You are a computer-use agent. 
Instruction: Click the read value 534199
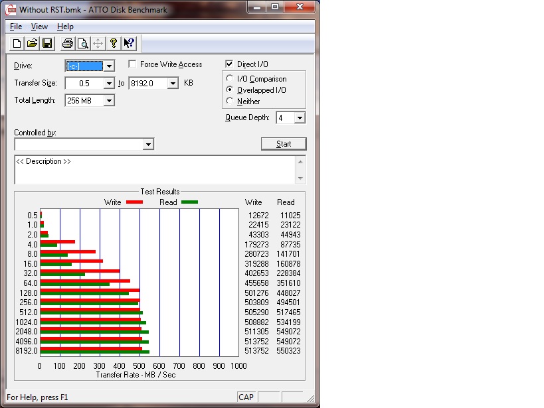click(288, 322)
